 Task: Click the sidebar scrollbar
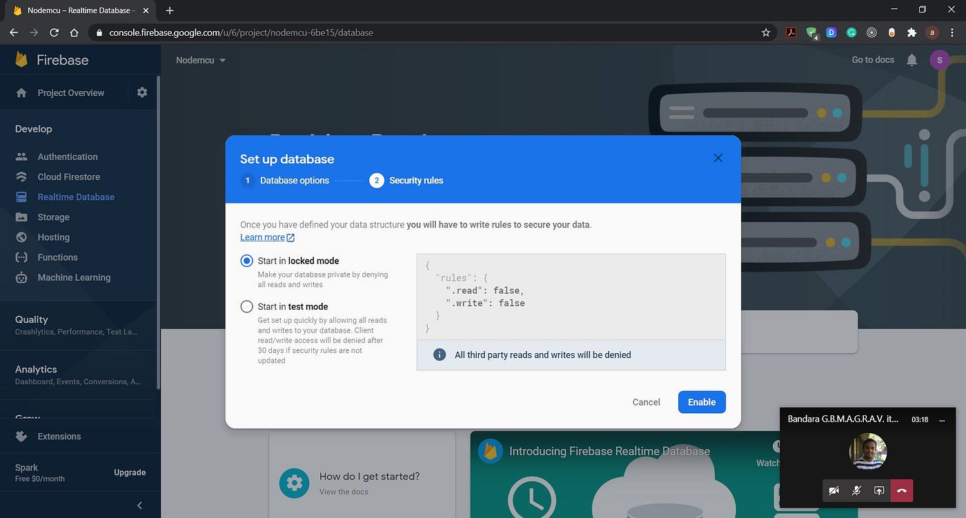pyautogui.click(x=159, y=231)
